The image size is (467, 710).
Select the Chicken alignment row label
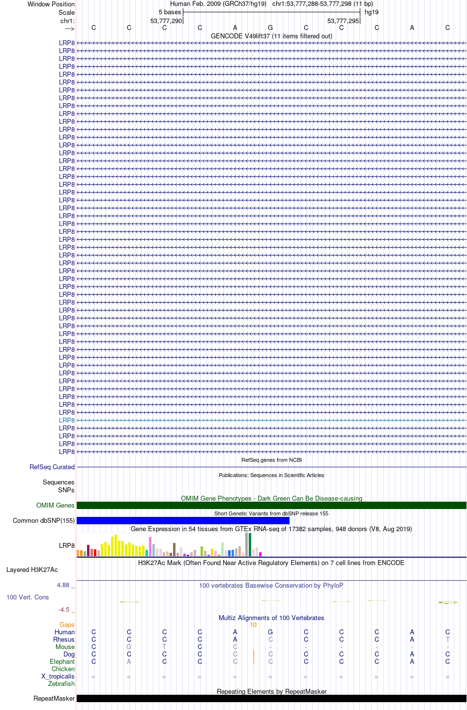click(63, 669)
